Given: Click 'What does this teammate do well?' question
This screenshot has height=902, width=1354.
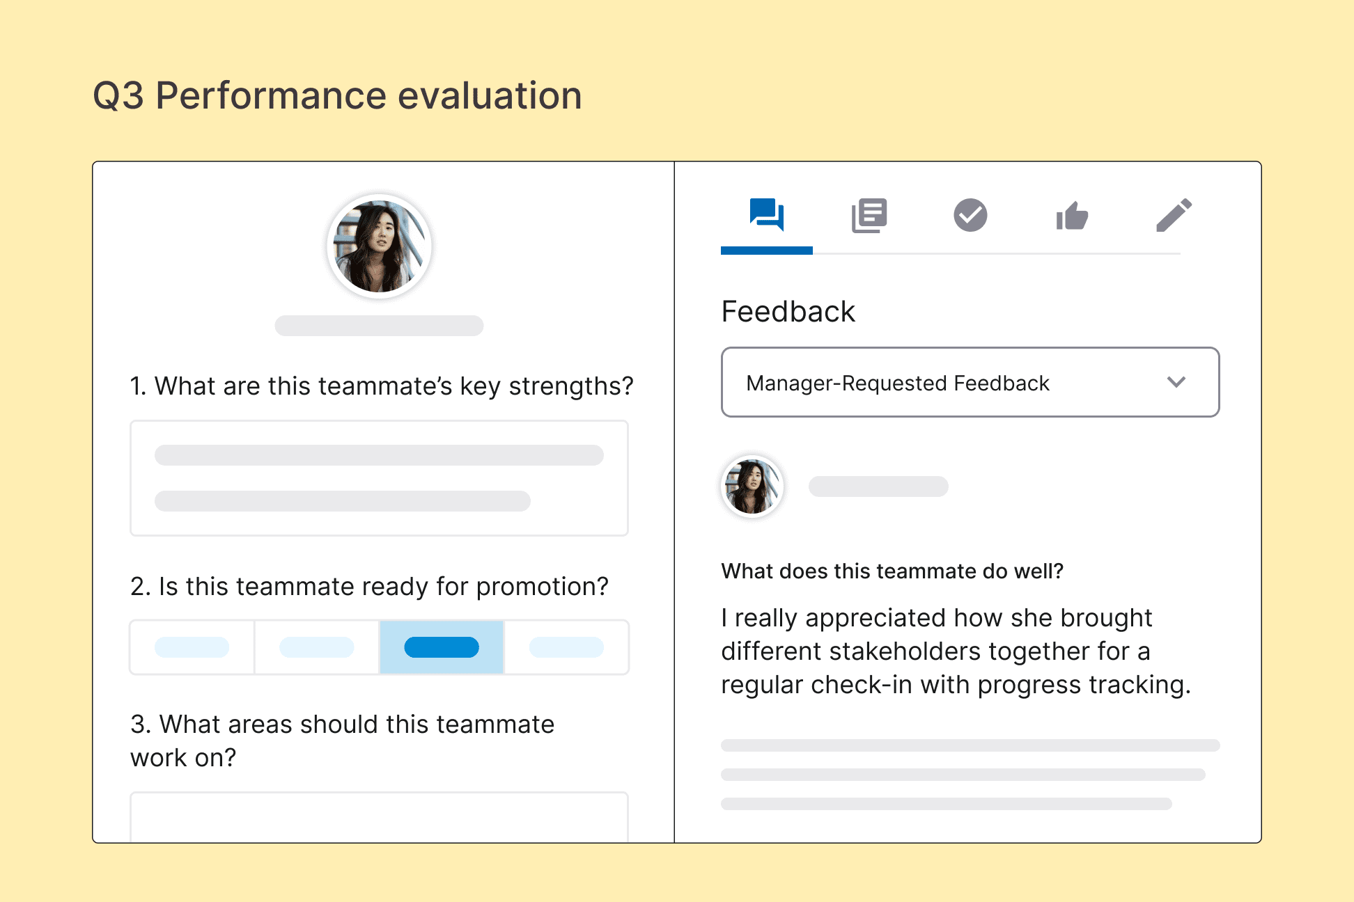Looking at the screenshot, I should (892, 571).
